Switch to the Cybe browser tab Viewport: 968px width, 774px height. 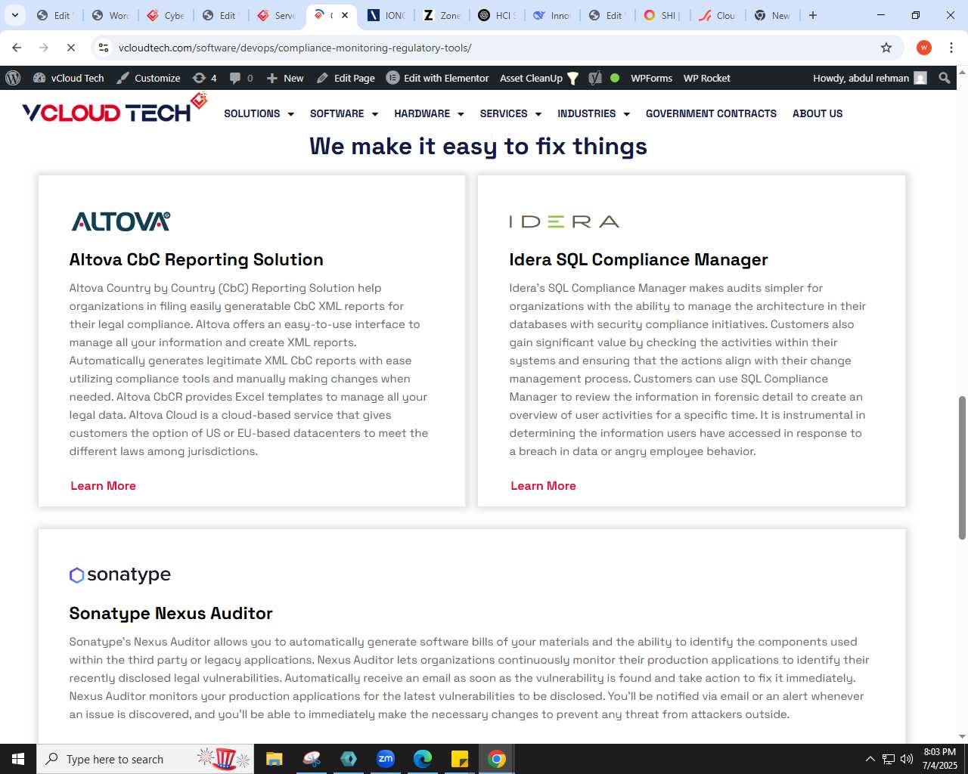(166, 15)
